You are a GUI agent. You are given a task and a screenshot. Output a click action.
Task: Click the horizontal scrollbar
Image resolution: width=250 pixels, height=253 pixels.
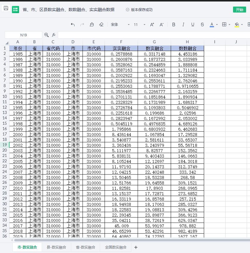[132, 240]
